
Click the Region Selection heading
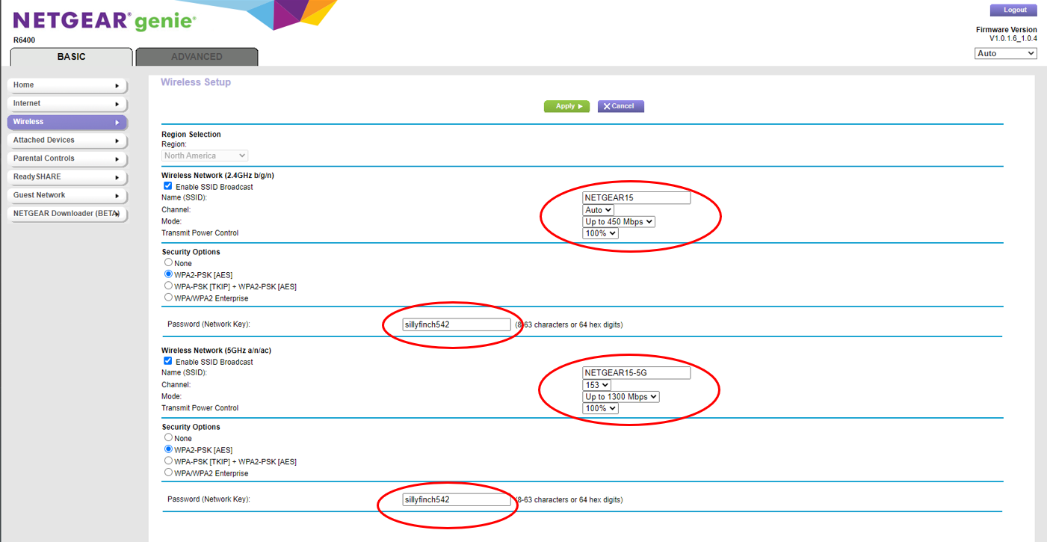click(x=191, y=135)
